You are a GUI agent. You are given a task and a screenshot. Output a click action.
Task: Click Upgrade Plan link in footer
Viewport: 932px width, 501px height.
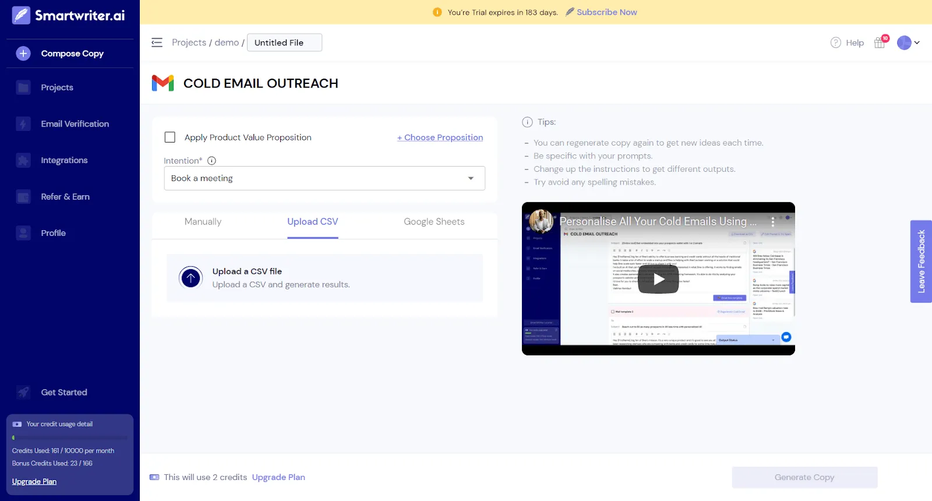278,477
